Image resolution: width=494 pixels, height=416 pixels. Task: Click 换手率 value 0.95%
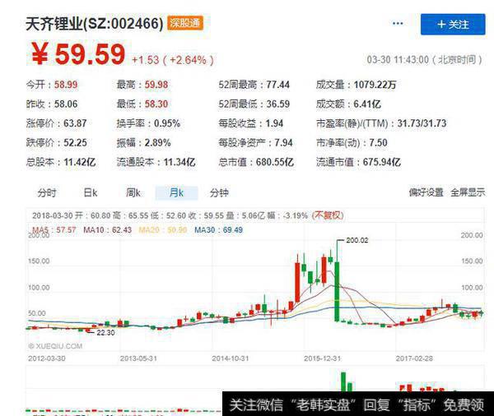(167, 123)
